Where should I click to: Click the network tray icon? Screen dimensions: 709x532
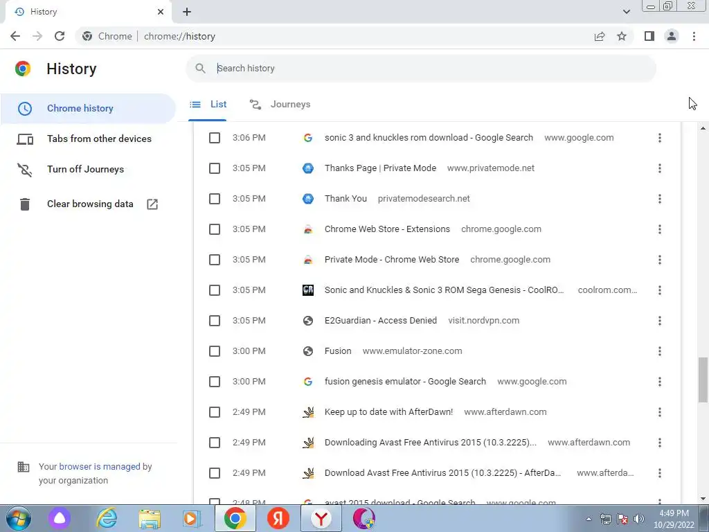tap(605, 519)
